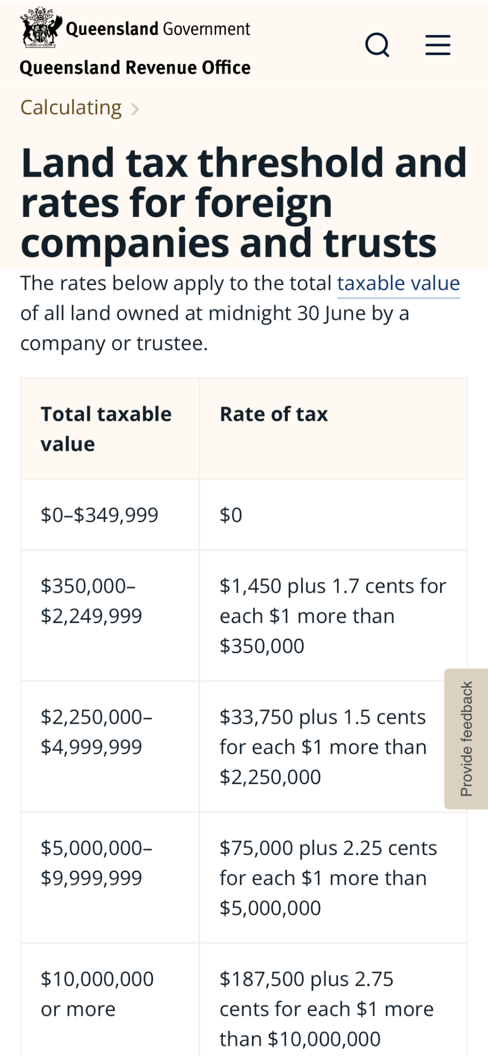Click the $2,250,000–$4,999,999 value range cell
This screenshot has width=488, height=1056.
(96, 732)
